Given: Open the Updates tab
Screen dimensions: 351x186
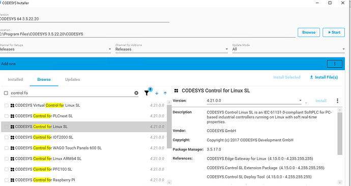Looking at the screenshot, I should [73, 79].
